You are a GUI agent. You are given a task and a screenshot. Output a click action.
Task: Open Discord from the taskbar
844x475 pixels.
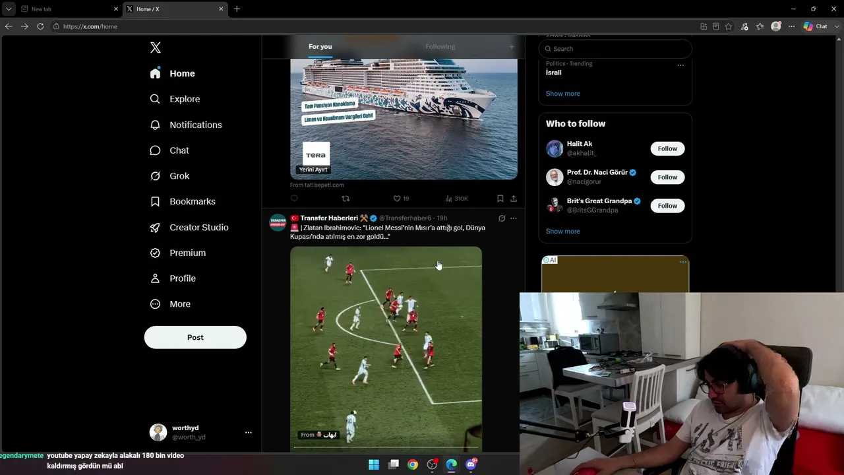tap(471, 464)
